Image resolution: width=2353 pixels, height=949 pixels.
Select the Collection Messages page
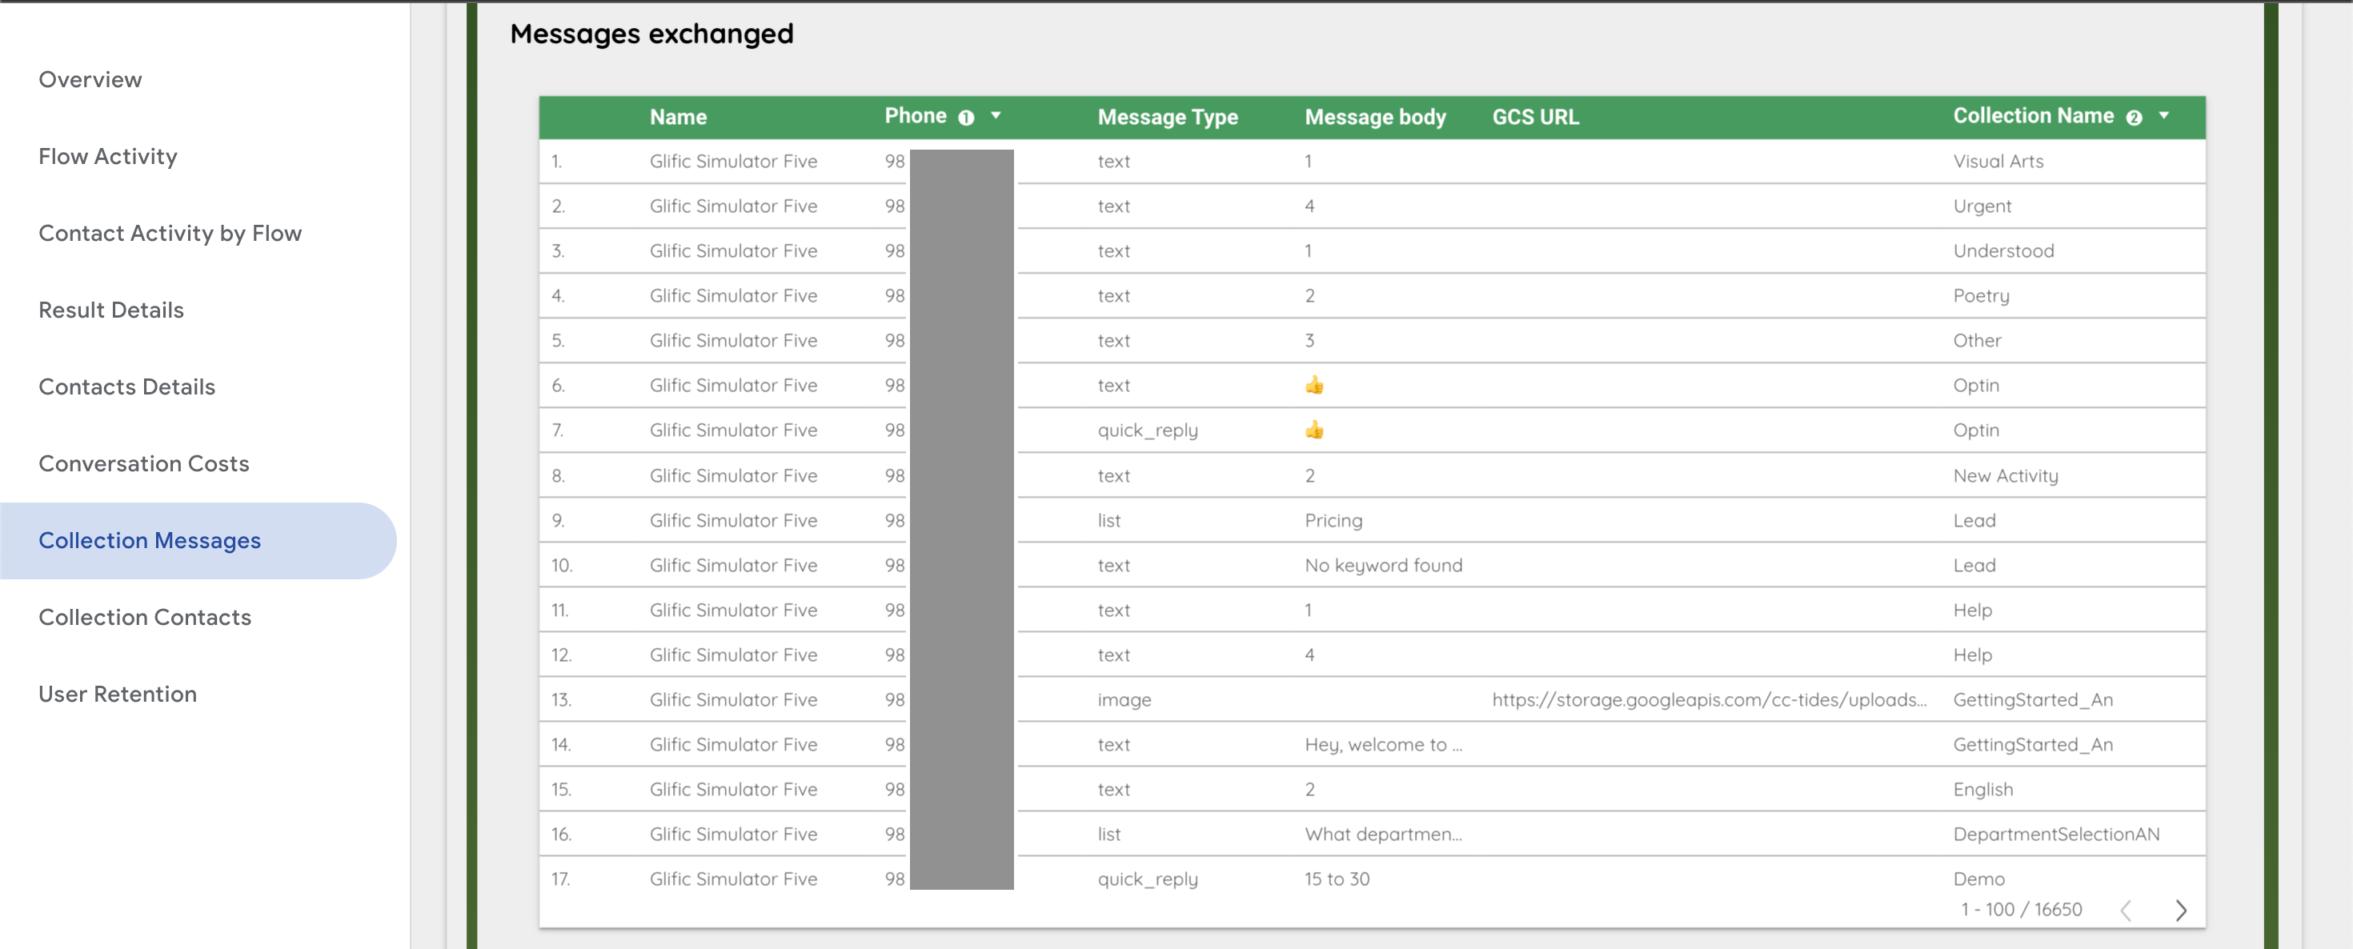(x=198, y=541)
